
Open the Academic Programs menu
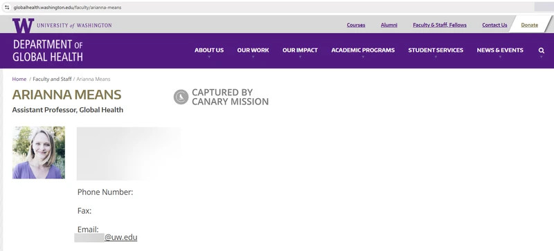point(363,50)
